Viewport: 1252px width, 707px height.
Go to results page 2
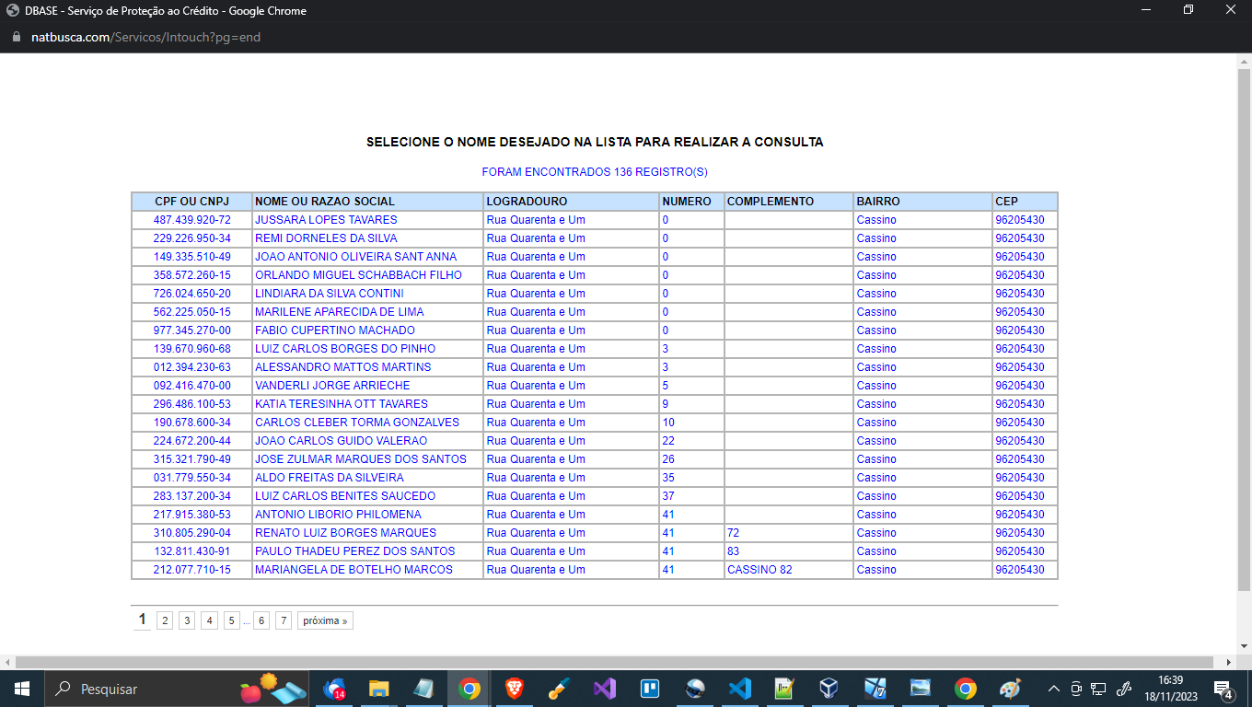point(165,620)
